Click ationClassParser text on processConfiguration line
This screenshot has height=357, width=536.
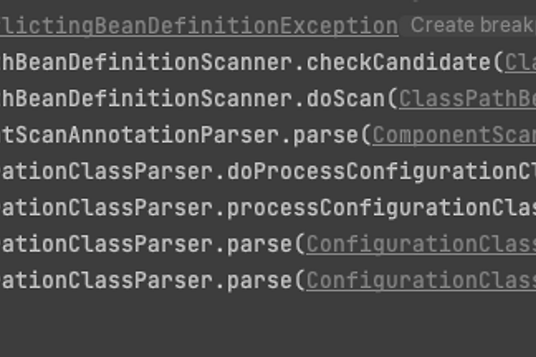tap(107, 208)
